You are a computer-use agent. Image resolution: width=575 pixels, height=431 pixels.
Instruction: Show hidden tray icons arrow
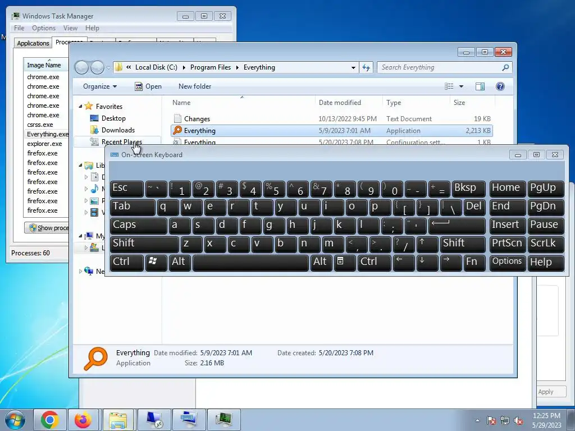(x=477, y=420)
